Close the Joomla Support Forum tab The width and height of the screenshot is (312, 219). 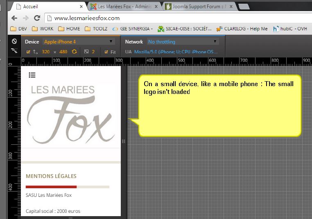(231, 7)
